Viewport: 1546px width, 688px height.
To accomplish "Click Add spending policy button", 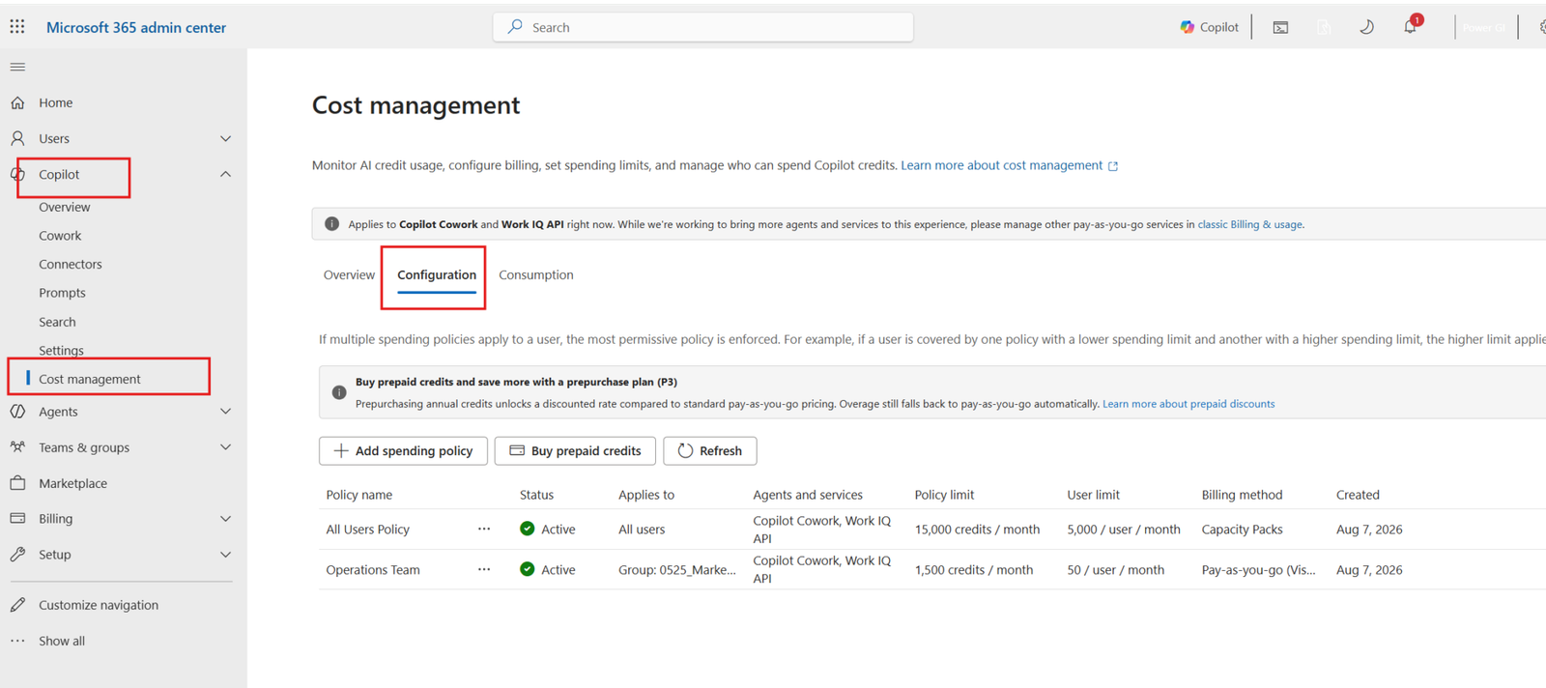I will 403,450.
